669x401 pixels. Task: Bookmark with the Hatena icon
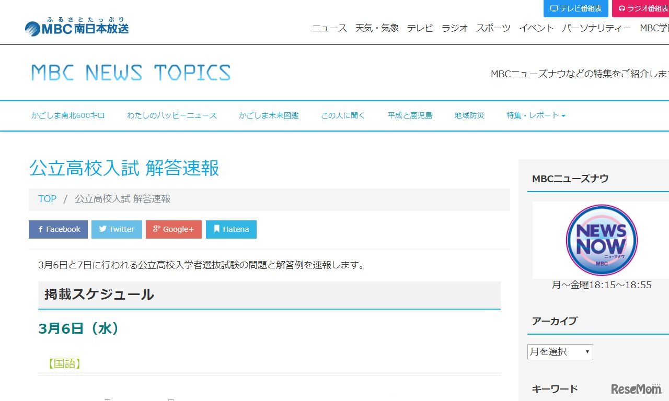(216, 229)
